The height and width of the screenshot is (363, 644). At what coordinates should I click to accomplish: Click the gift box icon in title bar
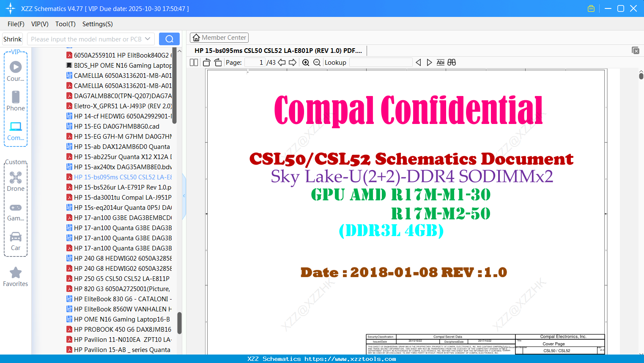click(x=591, y=8)
